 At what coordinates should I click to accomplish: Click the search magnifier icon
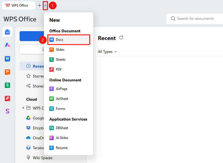click(173, 18)
